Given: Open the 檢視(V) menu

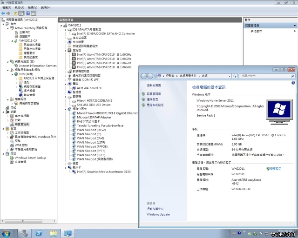Looking at the screenshot, I should [x=33, y=7].
